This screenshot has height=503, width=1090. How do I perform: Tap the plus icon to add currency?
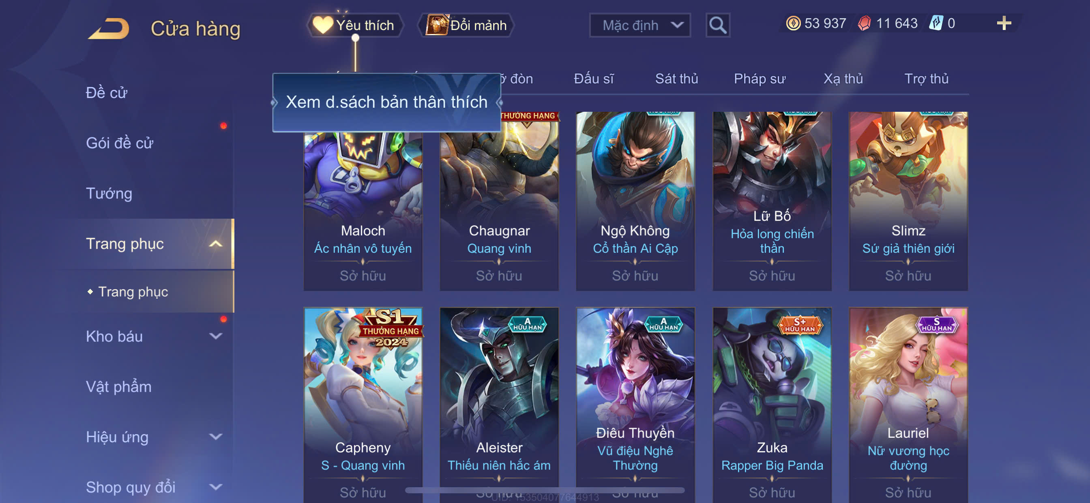(x=1004, y=23)
